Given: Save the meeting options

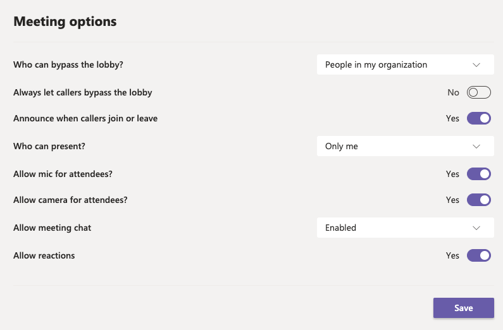Looking at the screenshot, I should pos(463,308).
